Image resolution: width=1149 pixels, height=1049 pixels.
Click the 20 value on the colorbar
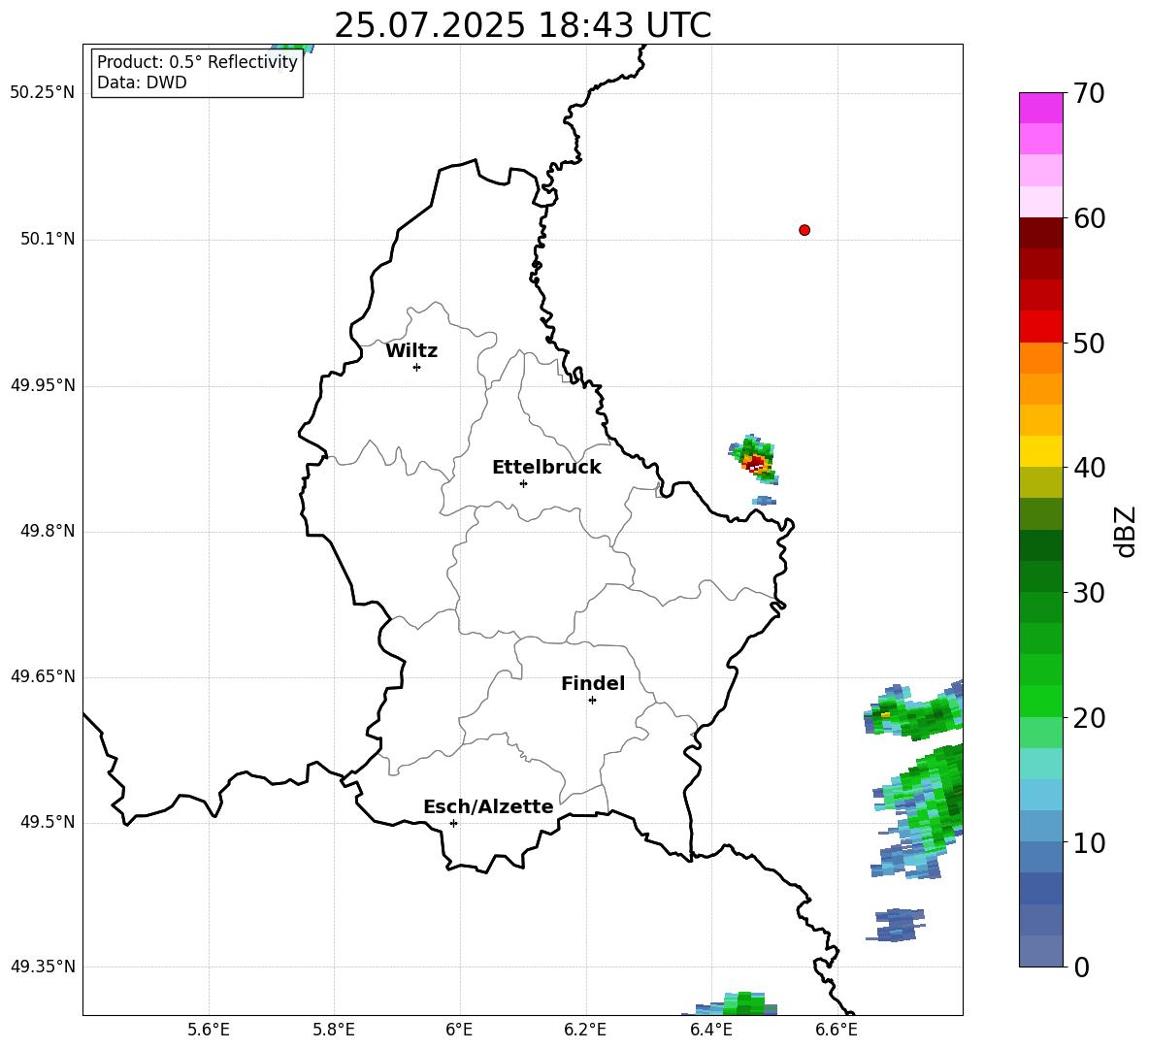[1089, 718]
